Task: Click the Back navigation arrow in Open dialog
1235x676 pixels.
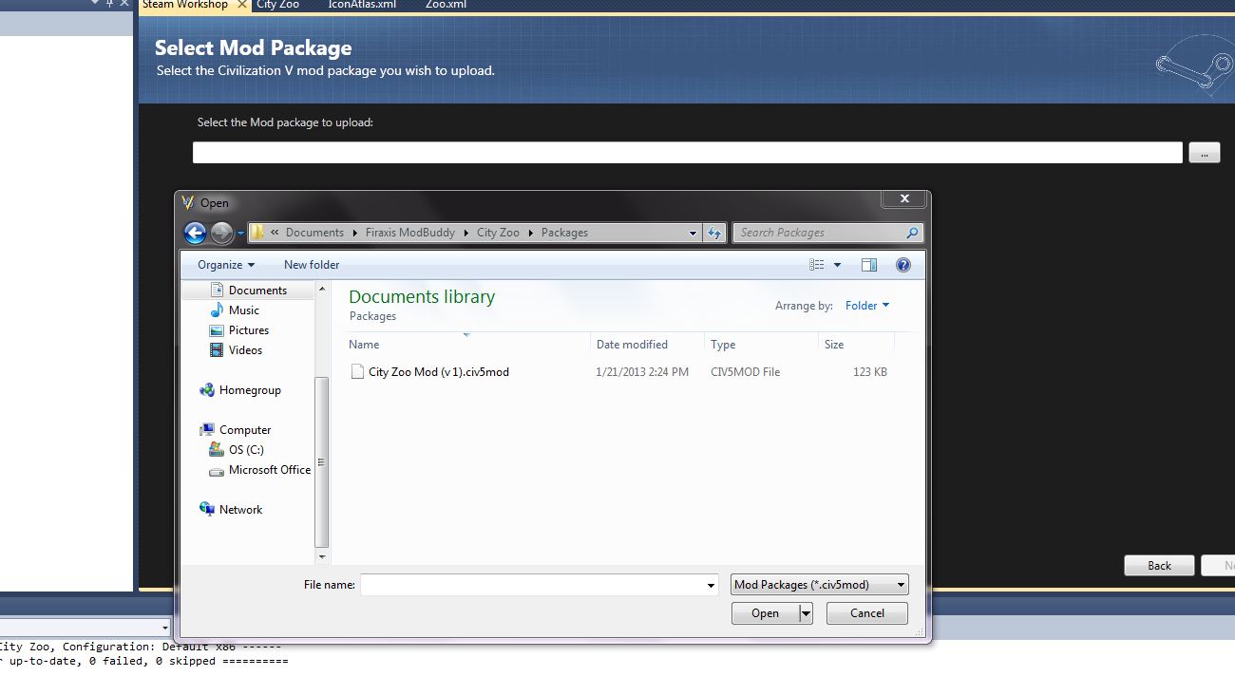Action: [x=195, y=233]
